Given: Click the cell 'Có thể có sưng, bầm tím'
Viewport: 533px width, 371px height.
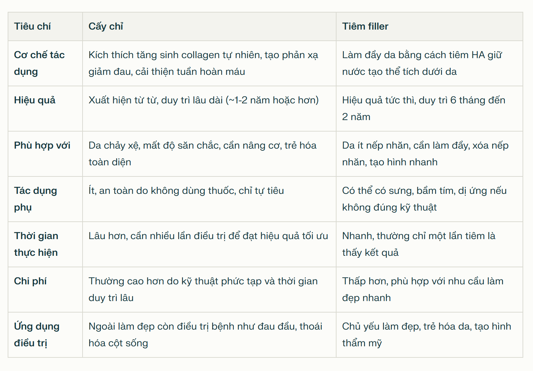Looking at the screenshot, I should pyautogui.click(x=424, y=199).
